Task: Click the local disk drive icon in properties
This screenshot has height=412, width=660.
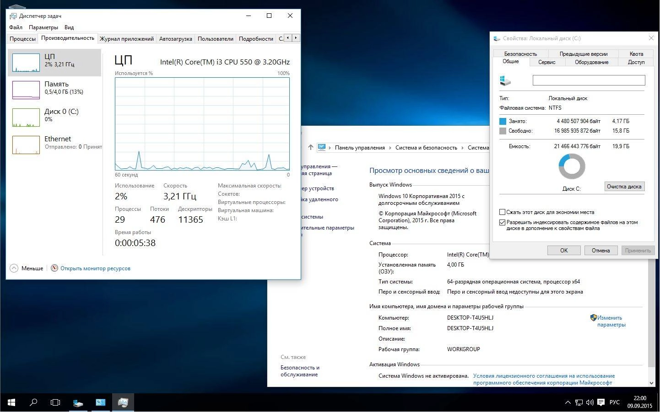Action: coord(505,81)
